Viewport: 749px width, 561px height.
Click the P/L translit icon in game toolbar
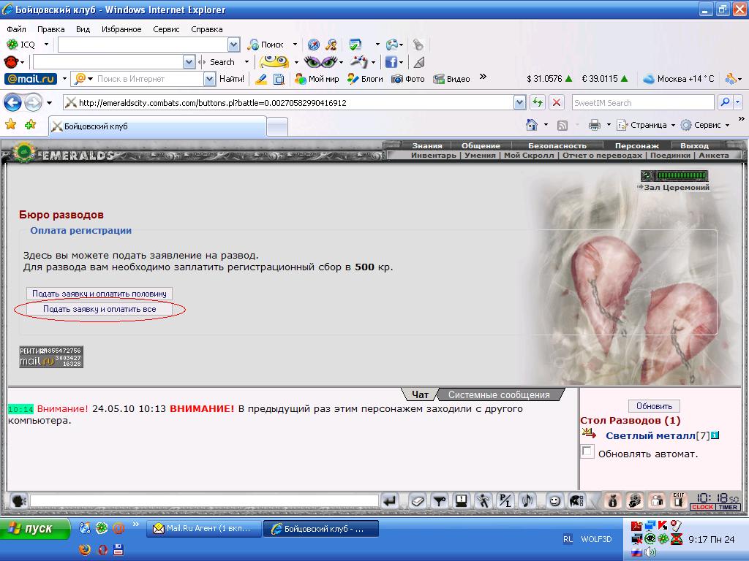pyautogui.click(x=505, y=501)
